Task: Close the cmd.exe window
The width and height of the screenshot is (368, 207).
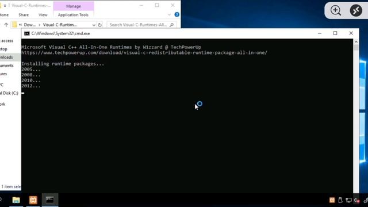Action: [x=351, y=33]
